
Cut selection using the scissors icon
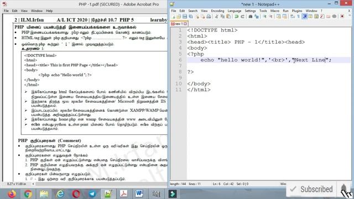[x=216, y=17]
